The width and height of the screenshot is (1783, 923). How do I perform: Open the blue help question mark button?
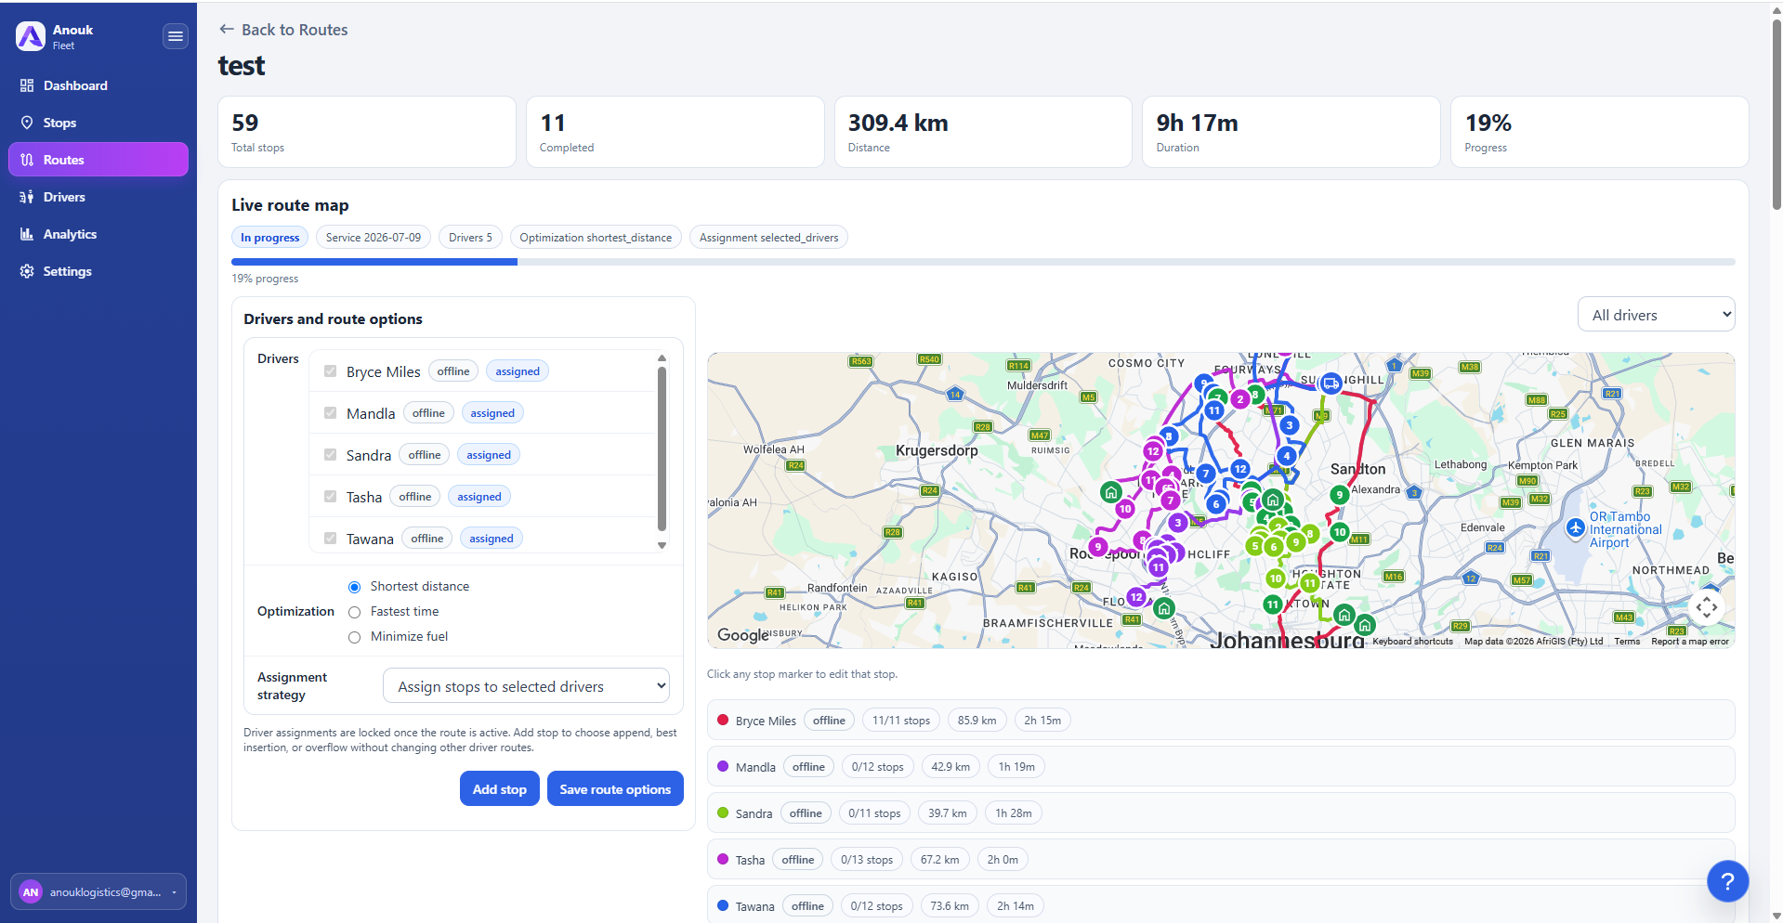tap(1727, 881)
